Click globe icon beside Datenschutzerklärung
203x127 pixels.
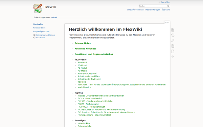[x=34, y=35]
